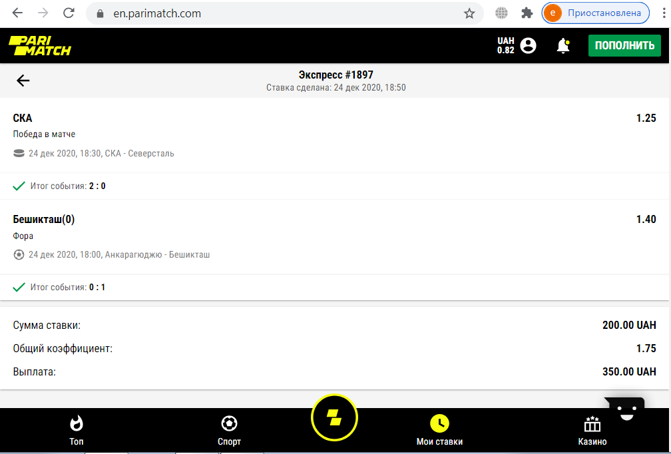Click the Общий коэффициент label
This screenshot has height=454, width=671.
63,349
